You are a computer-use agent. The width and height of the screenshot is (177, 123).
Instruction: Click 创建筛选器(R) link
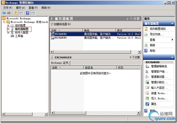click(62, 24)
